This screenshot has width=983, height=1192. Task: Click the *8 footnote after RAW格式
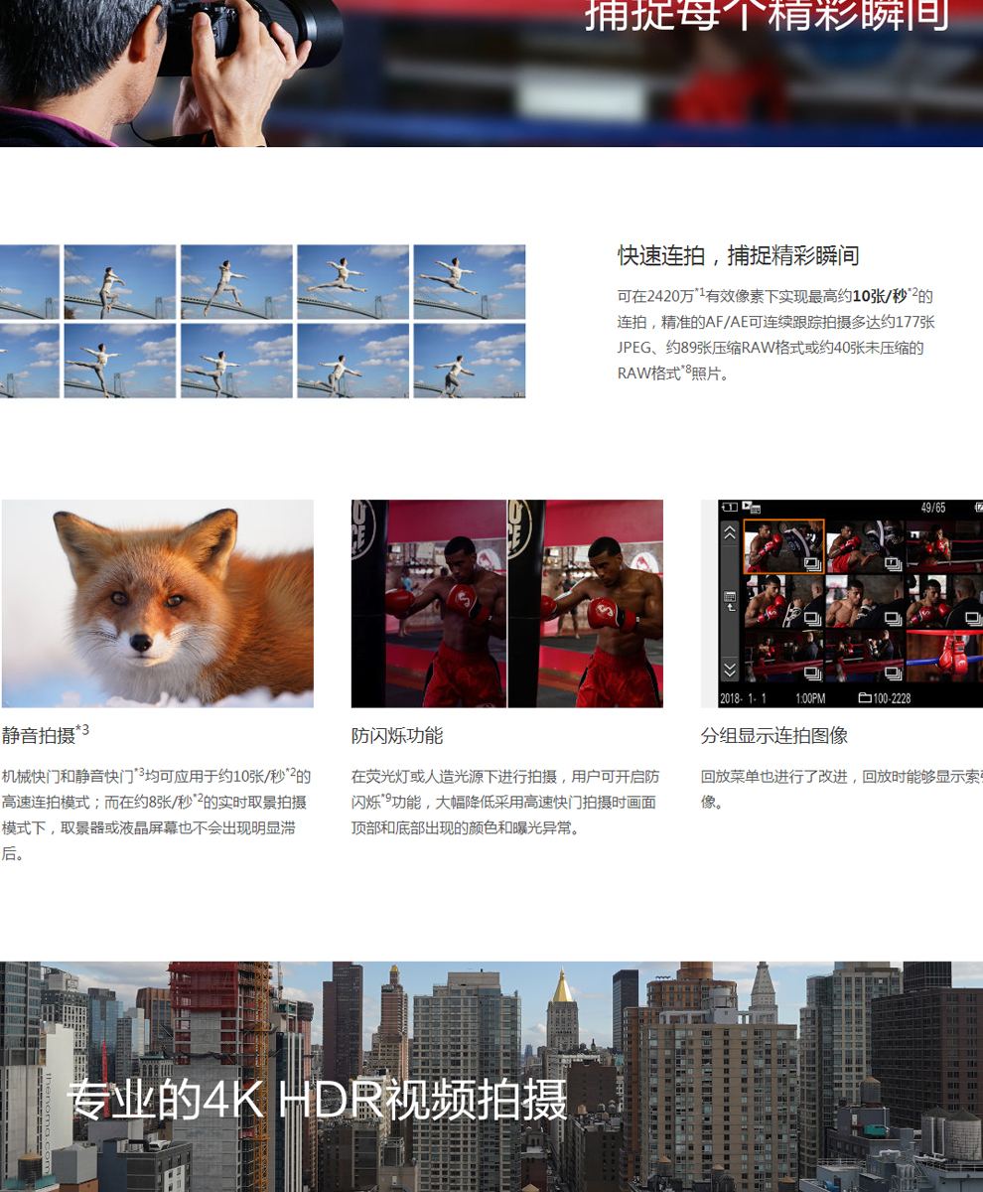(x=686, y=370)
